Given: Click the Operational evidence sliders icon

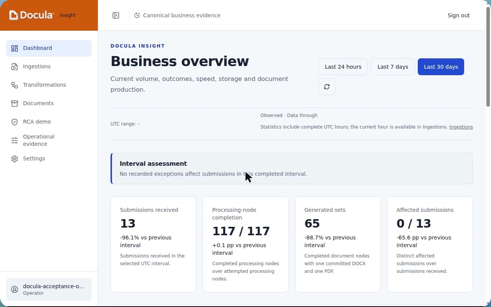Looking at the screenshot, I should coord(15,140).
